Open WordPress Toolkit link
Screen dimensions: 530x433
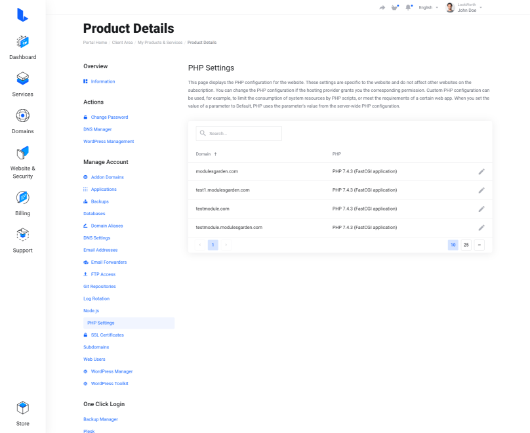pyautogui.click(x=110, y=384)
